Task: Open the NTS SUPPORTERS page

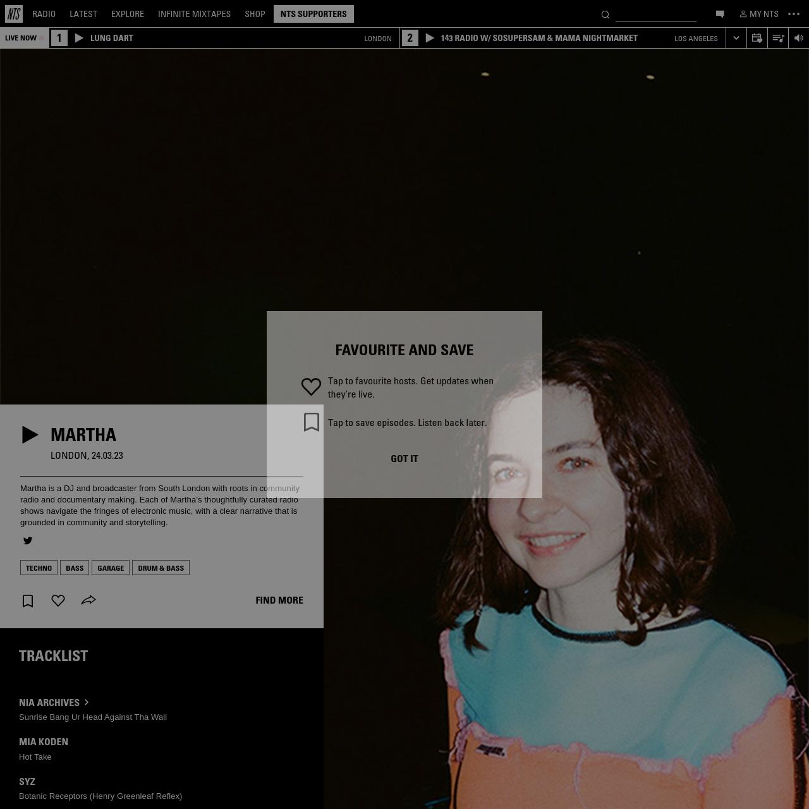Action: pyautogui.click(x=313, y=14)
